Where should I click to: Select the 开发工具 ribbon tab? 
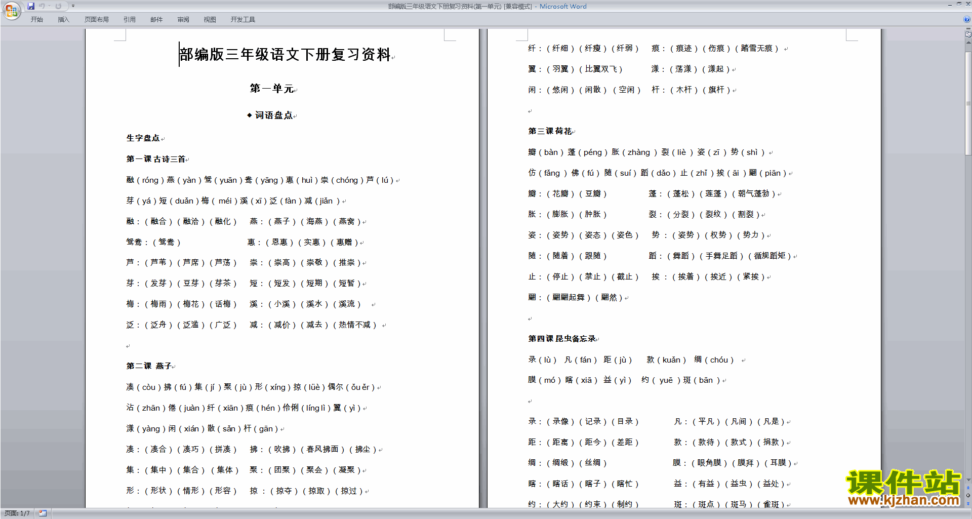(243, 20)
